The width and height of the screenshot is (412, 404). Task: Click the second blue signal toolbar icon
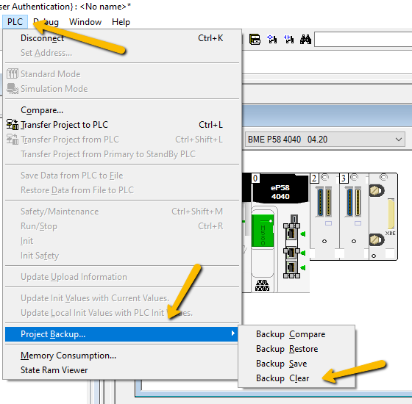click(x=288, y=40)
